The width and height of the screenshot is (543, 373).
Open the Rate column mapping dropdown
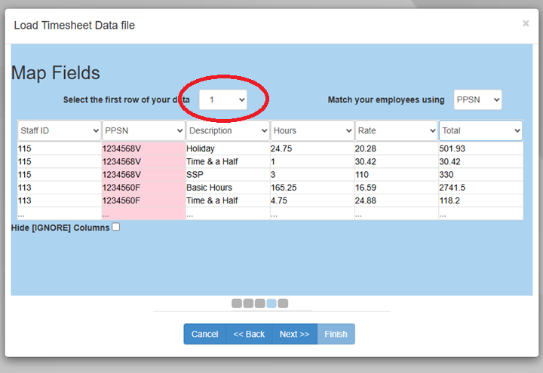(x=397, y=130)
